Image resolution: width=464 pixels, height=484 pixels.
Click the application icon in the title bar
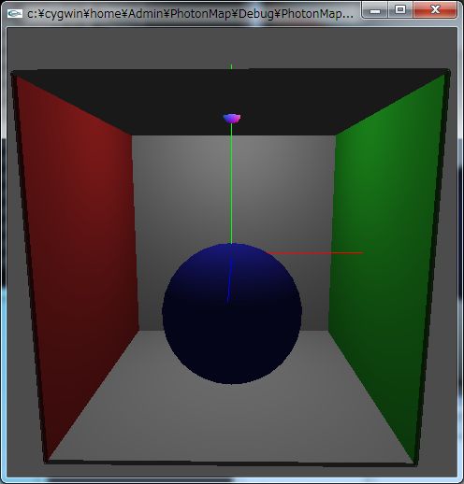[x=15, y=13]
